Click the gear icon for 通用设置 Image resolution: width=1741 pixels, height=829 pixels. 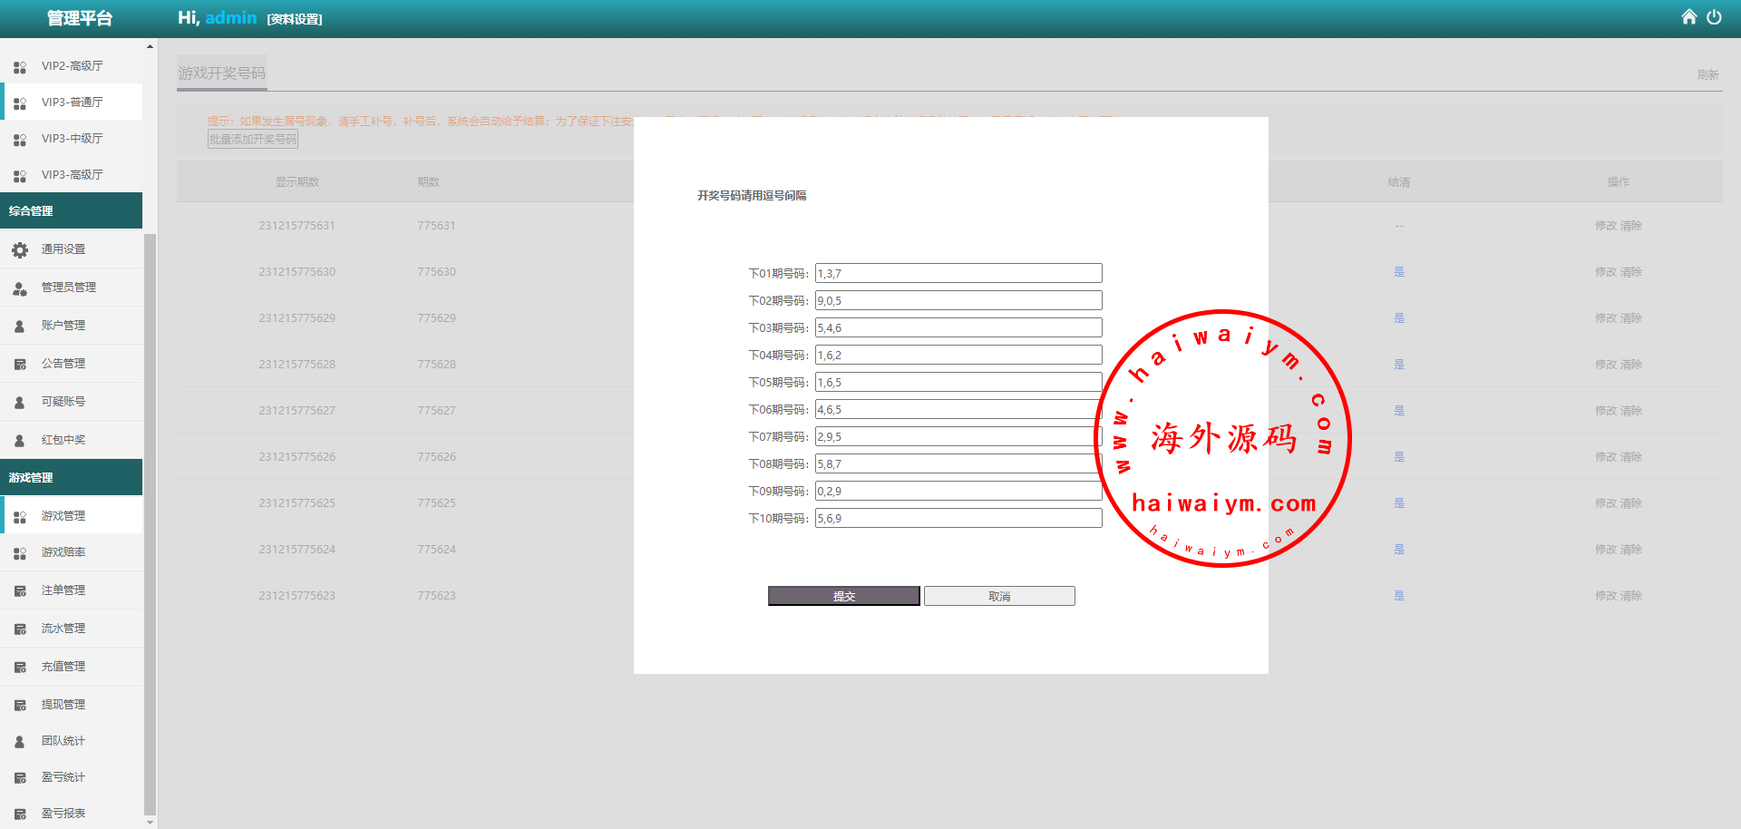point(20,249)
